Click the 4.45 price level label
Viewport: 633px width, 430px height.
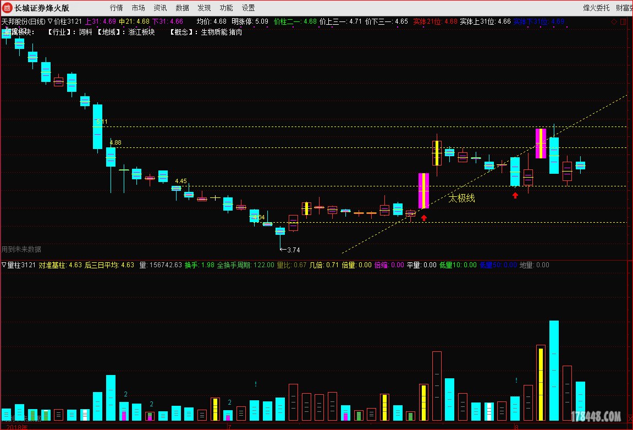tap(181, 181)
